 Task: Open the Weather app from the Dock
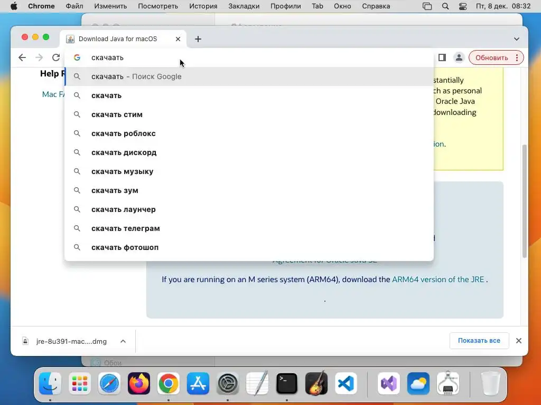[x=418, y=383]
